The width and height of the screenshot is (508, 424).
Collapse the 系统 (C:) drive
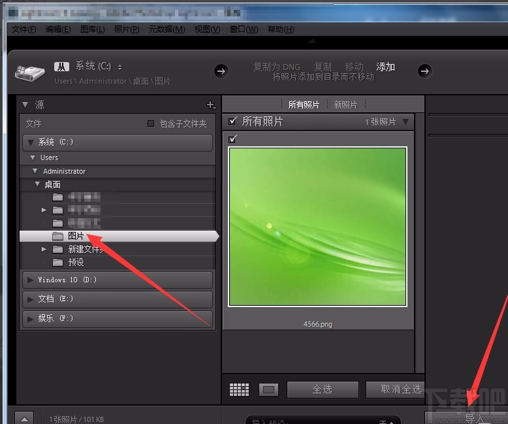tap(31, 142)
